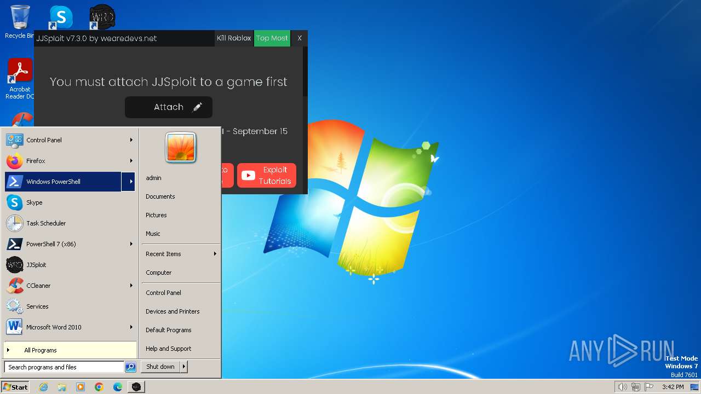Click the Attach button in JJSploit
Viewport: 701px width, 394px height.
click(x=169, y=107)
